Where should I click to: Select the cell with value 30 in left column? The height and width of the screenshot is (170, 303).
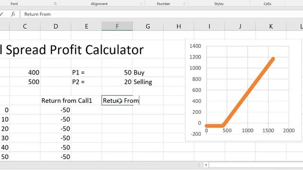pyautogui.click(x=5, y=138)
